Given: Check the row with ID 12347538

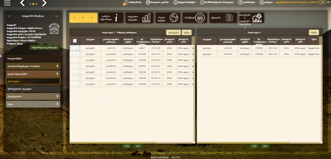Looking at the screenshot, I should [75, 54].
